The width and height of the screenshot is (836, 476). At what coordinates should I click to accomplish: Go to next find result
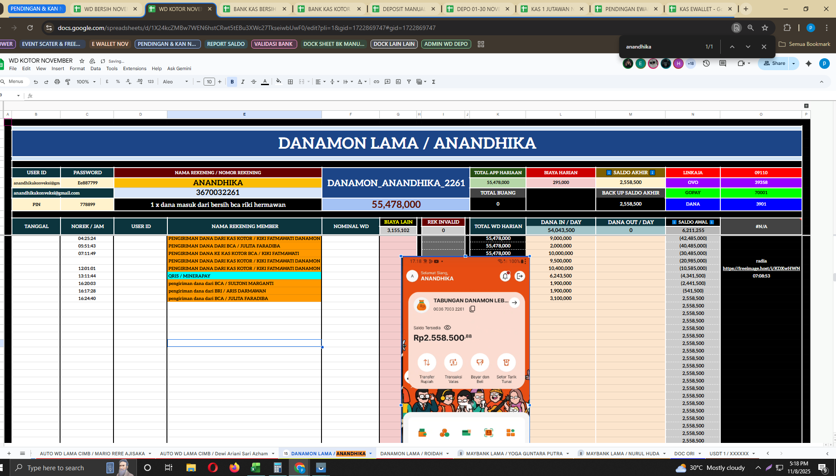click(748, 47)
